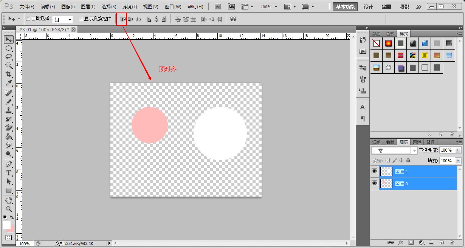Select the Hand tool
The width and height of the screenshot is (465, 248).
[x=9, y=200]
